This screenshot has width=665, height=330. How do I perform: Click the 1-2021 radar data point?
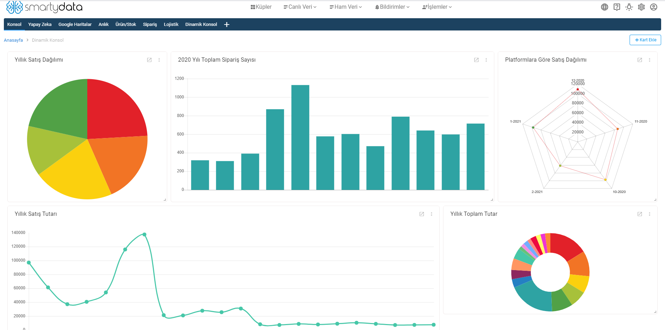click(533, 128)
